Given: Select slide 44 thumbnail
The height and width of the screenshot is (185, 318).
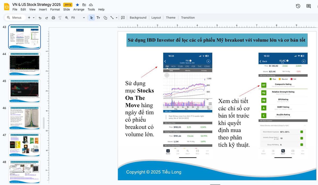Looking at the screenshot, I should (25, 64).
